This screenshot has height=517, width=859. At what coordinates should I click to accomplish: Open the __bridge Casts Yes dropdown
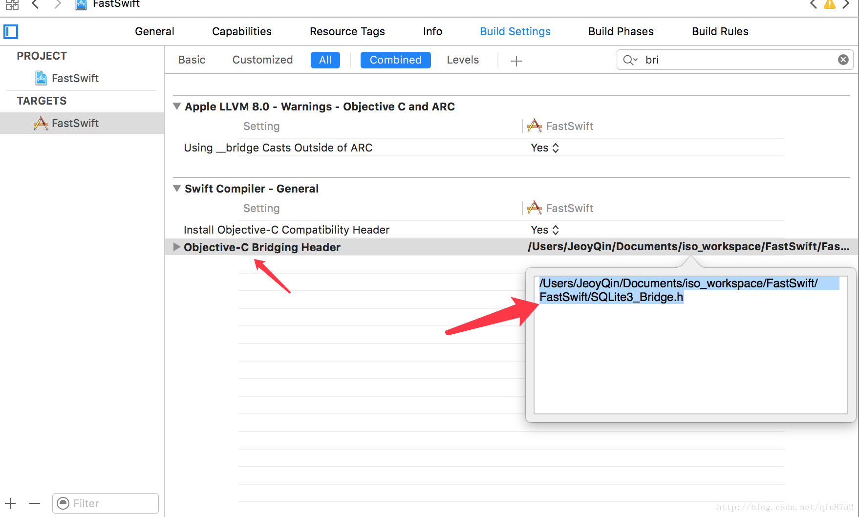(545, 148)
